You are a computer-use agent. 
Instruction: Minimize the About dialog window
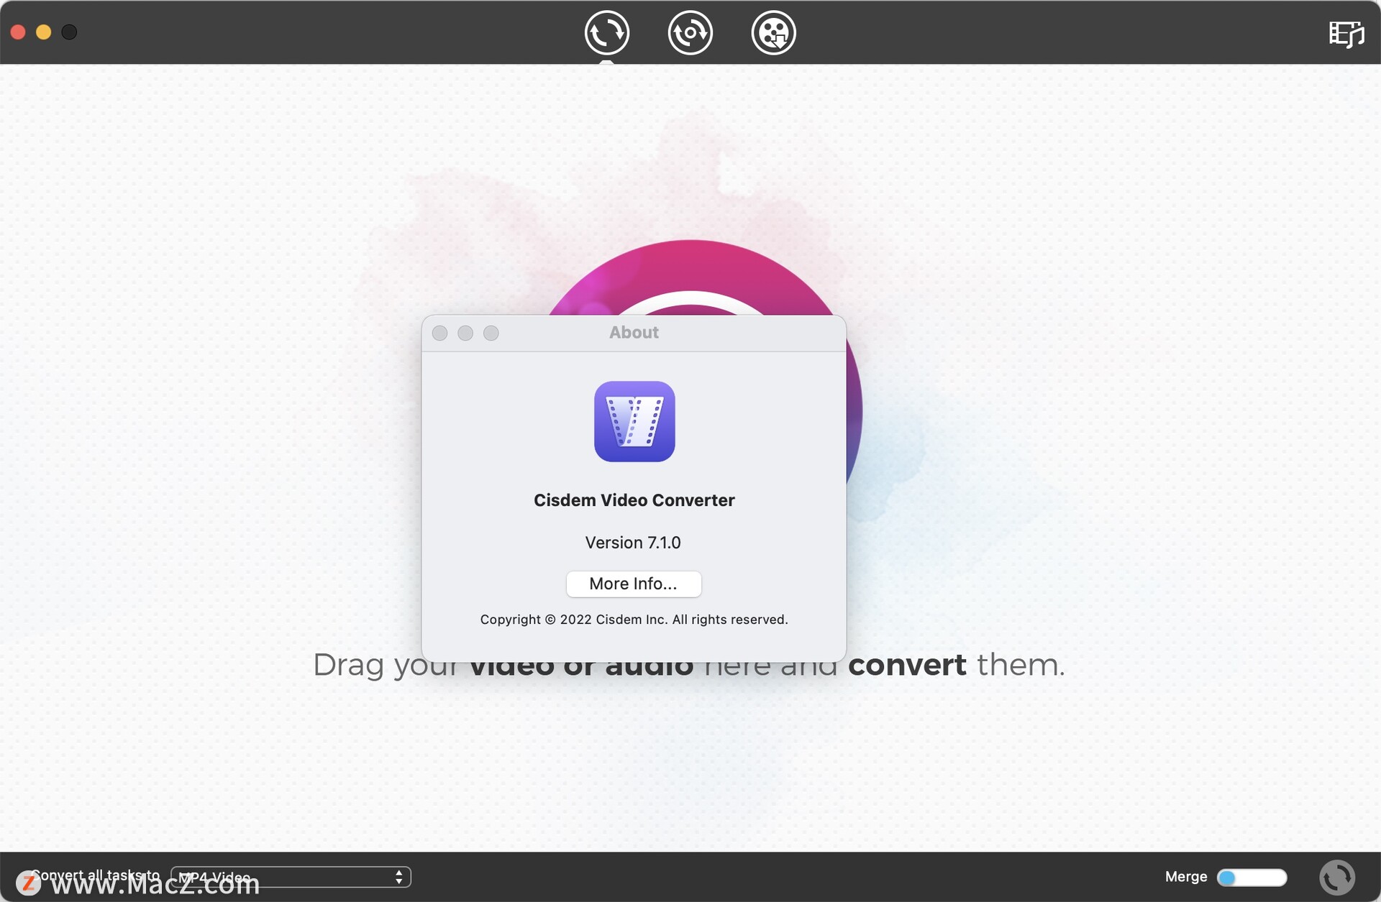(465, 333)
